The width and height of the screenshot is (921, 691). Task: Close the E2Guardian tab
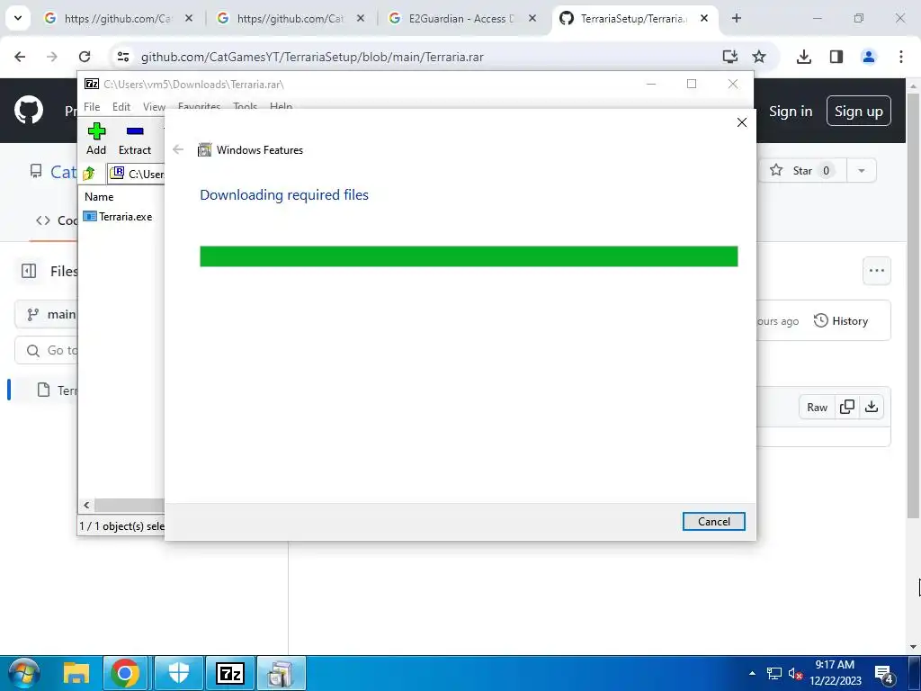pos(532,18)
